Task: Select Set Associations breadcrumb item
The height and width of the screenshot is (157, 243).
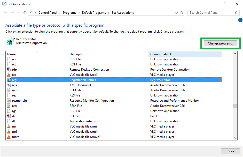Action: point(123,13)
